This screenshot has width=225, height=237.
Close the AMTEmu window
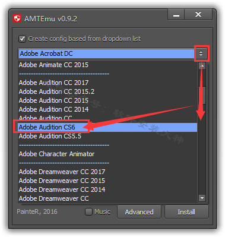[198, 14]
